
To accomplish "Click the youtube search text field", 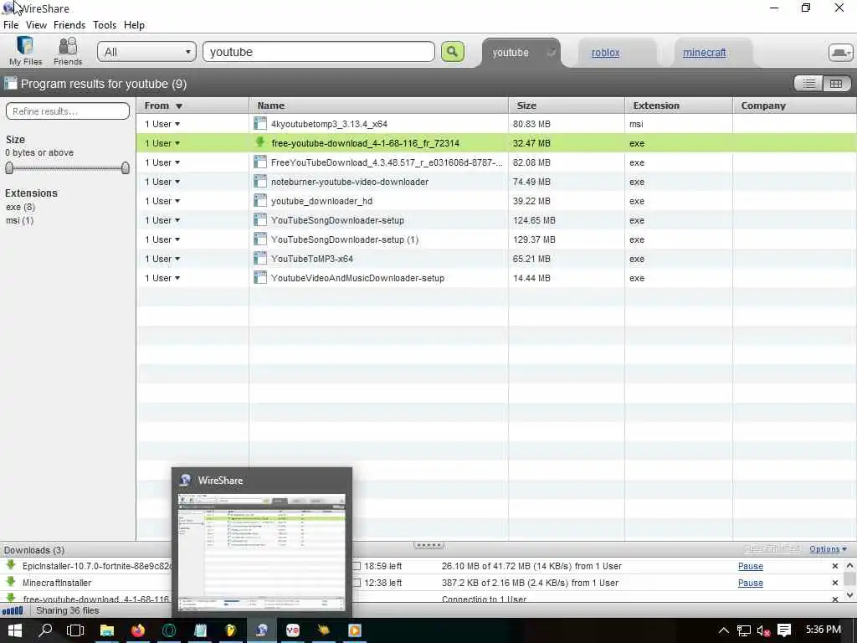I will coord(319,52).
